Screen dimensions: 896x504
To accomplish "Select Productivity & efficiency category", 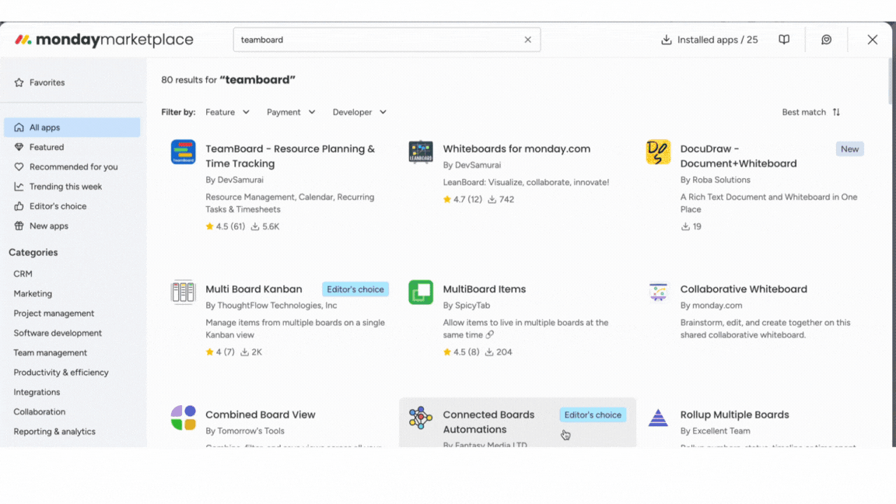I will click(61, 373).
